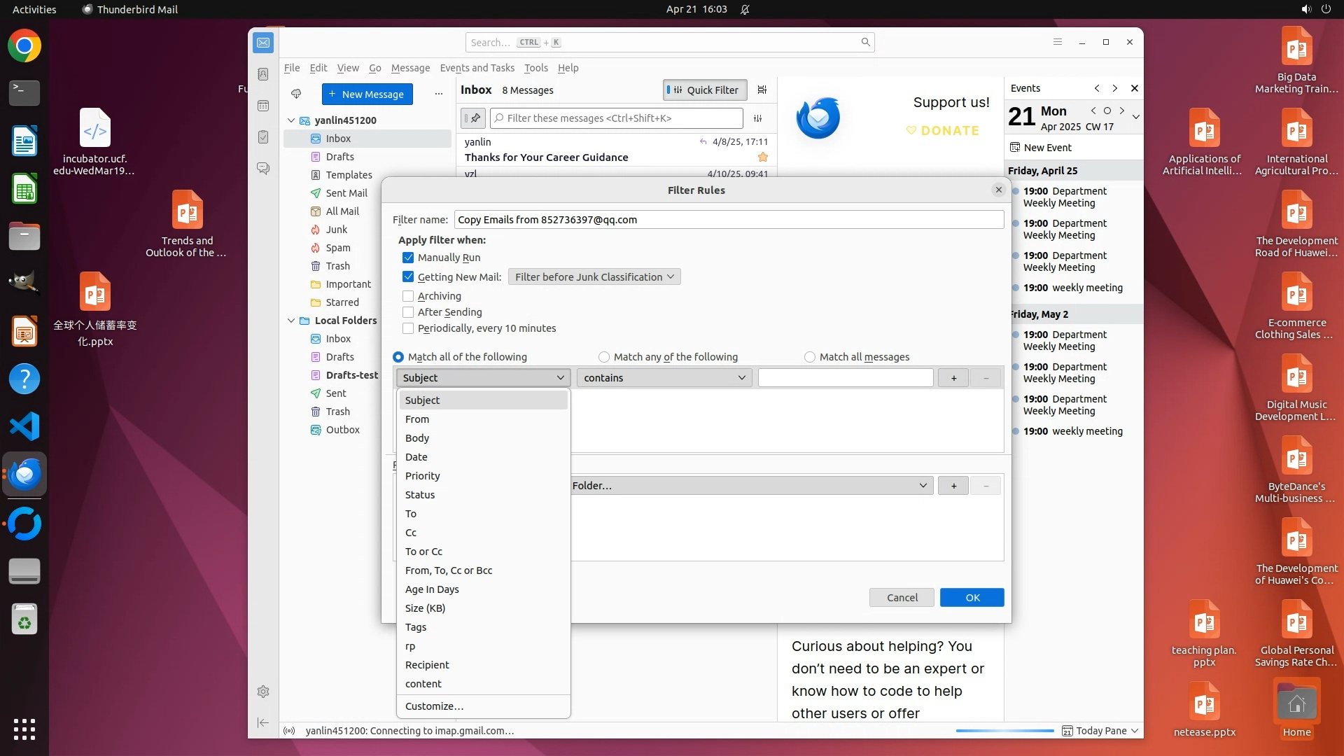Toggle the pin icon for quick filters
Screen dimensions: 1344x756
[474, 118]
